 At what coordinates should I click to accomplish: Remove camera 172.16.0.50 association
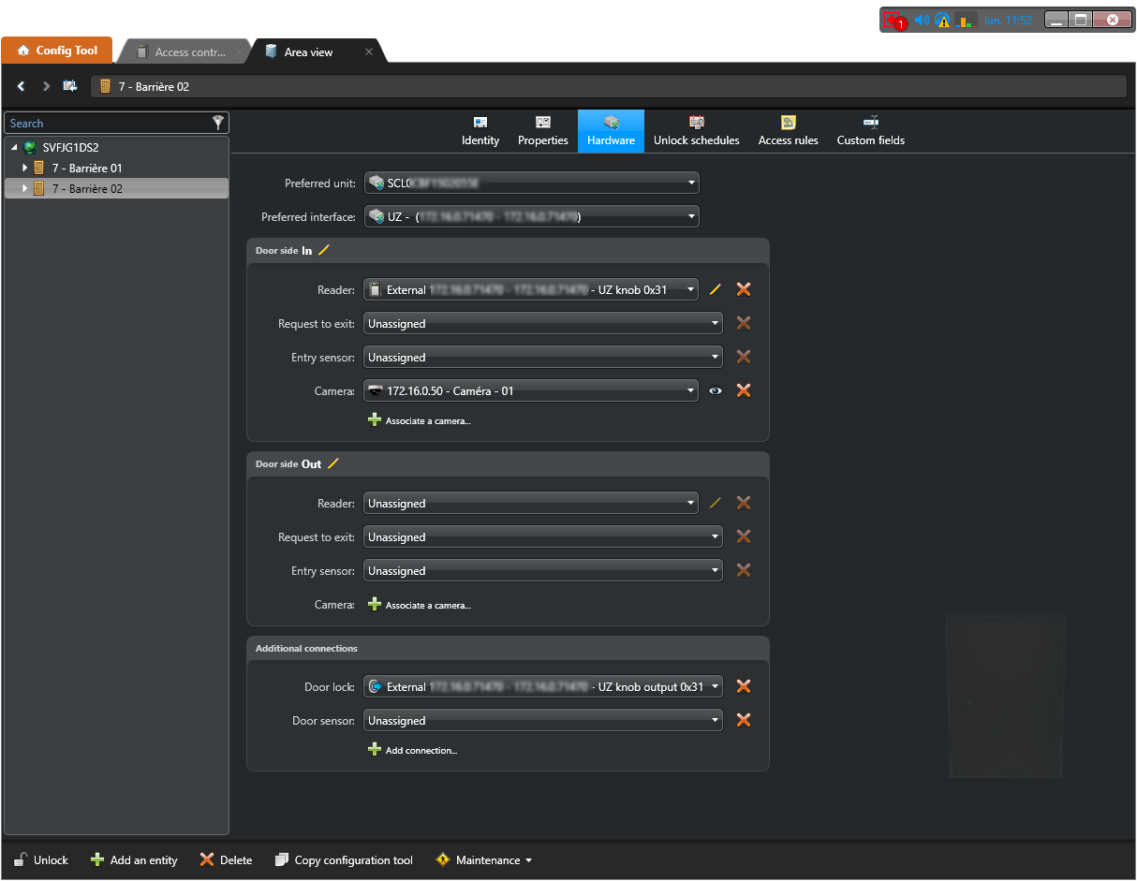744,391
